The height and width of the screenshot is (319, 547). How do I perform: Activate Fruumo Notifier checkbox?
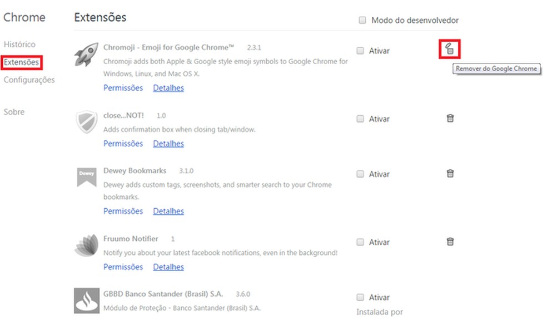click(360, 242)
